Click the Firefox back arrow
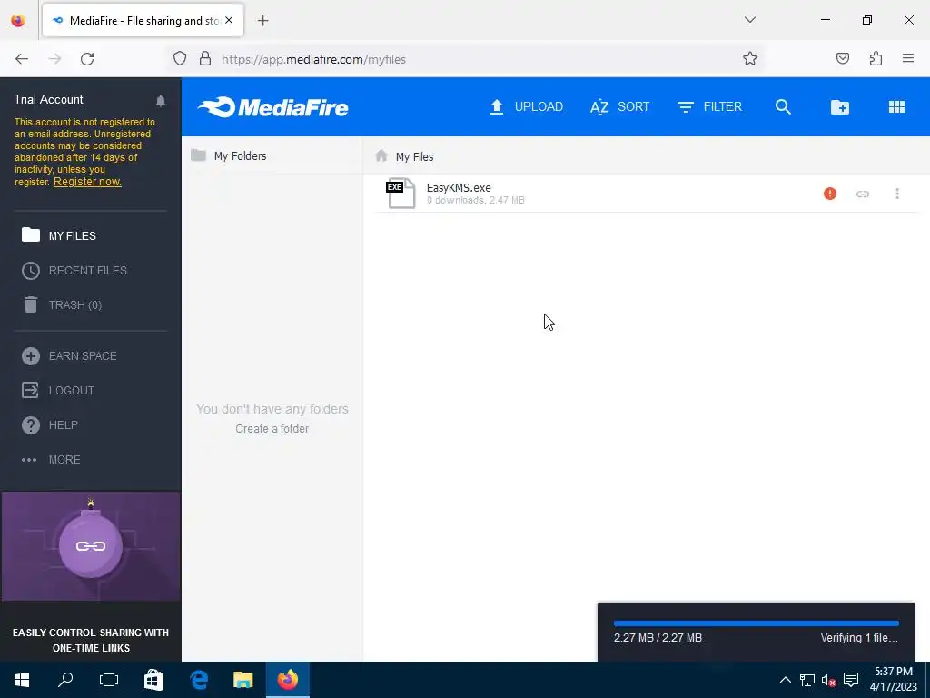The height and width of the screenshot is (698, 930). pyautogui.click(x=22, y=59)
